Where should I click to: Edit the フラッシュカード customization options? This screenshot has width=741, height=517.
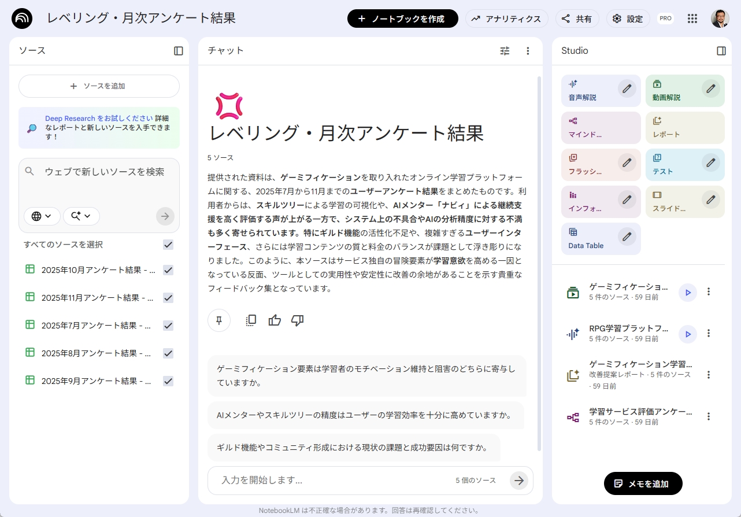(x=627, y=163)
